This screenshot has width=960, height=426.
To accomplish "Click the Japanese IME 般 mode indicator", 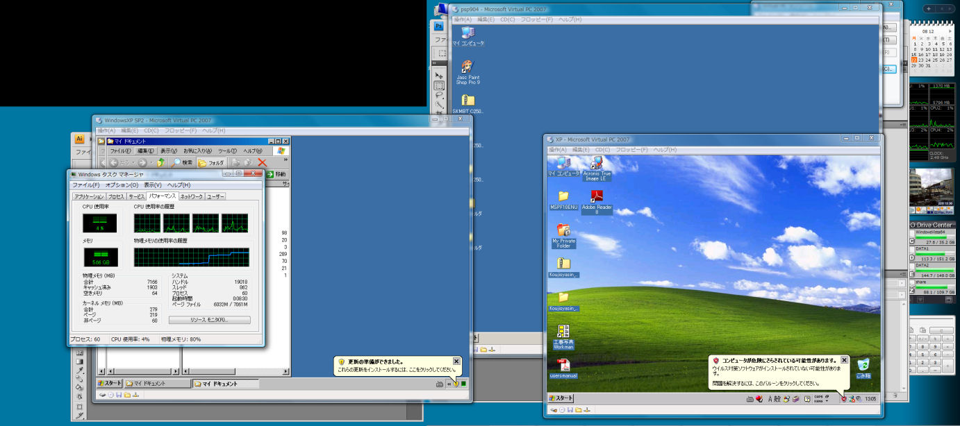I will coord(777,399).
